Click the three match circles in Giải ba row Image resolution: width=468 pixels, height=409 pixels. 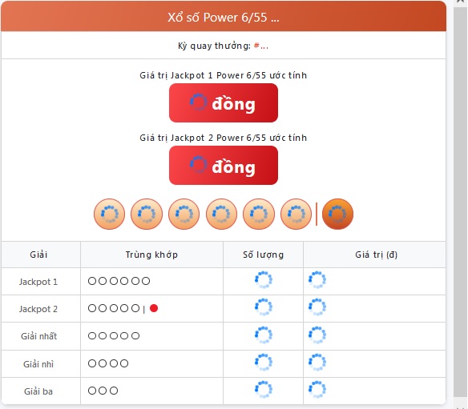(103, 391)
